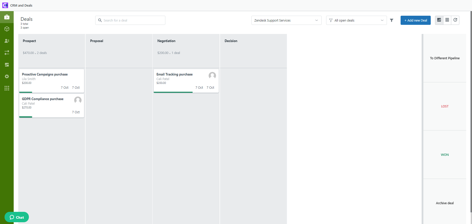Click progress bar on Proactive Campaigns purchase card
472x224 pixels.
click(x=26, y=92)
